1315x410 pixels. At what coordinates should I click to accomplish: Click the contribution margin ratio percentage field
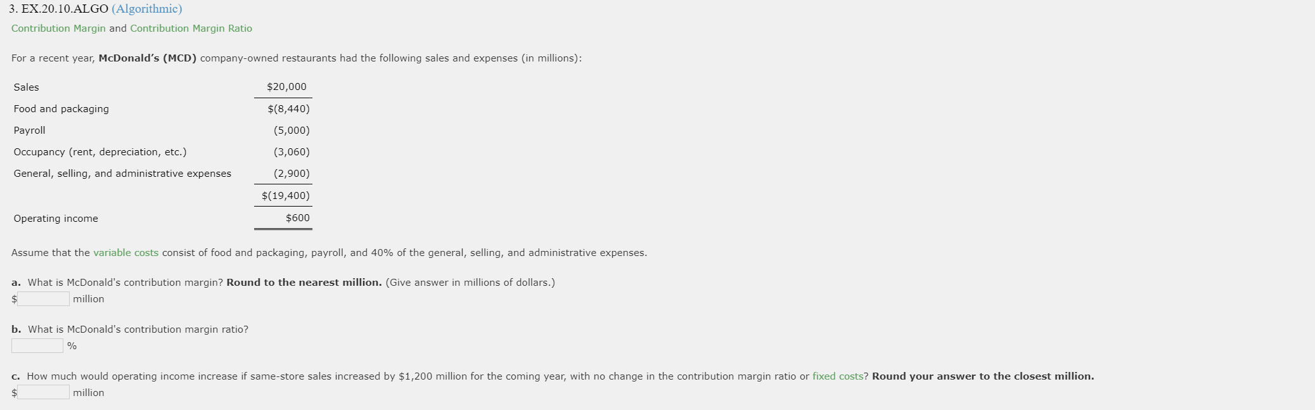click(37, 345)
